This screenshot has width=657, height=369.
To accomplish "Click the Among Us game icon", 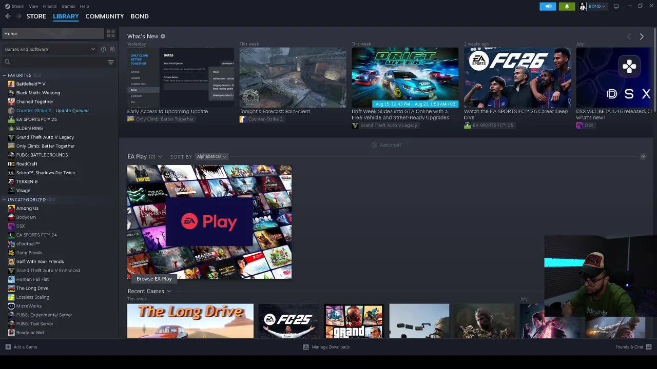I will coord(11,209).
